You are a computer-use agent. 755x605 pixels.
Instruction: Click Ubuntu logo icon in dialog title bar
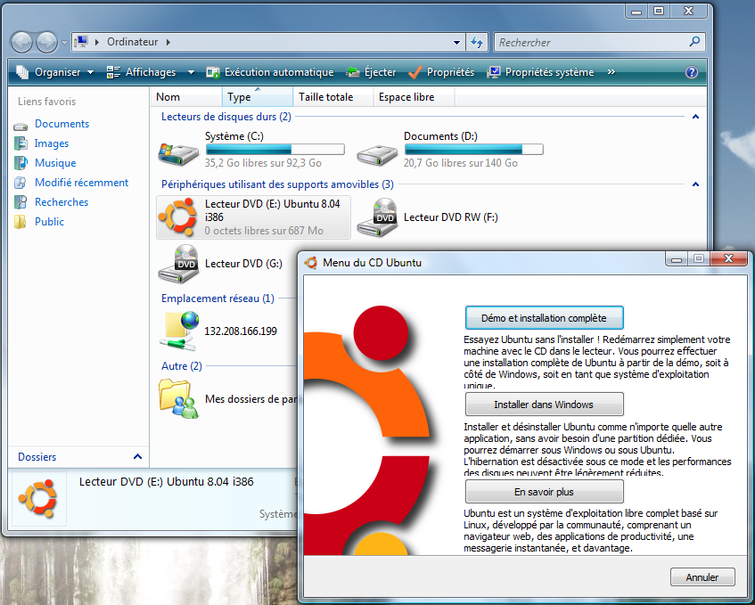tap(311, 262)
